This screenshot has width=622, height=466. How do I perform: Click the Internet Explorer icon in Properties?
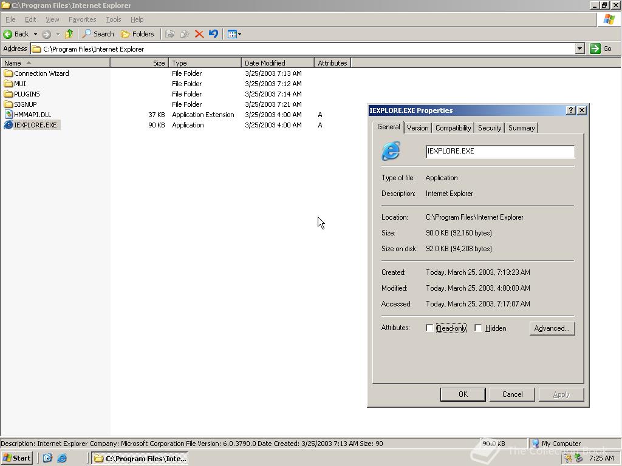(x=391, y=150)
